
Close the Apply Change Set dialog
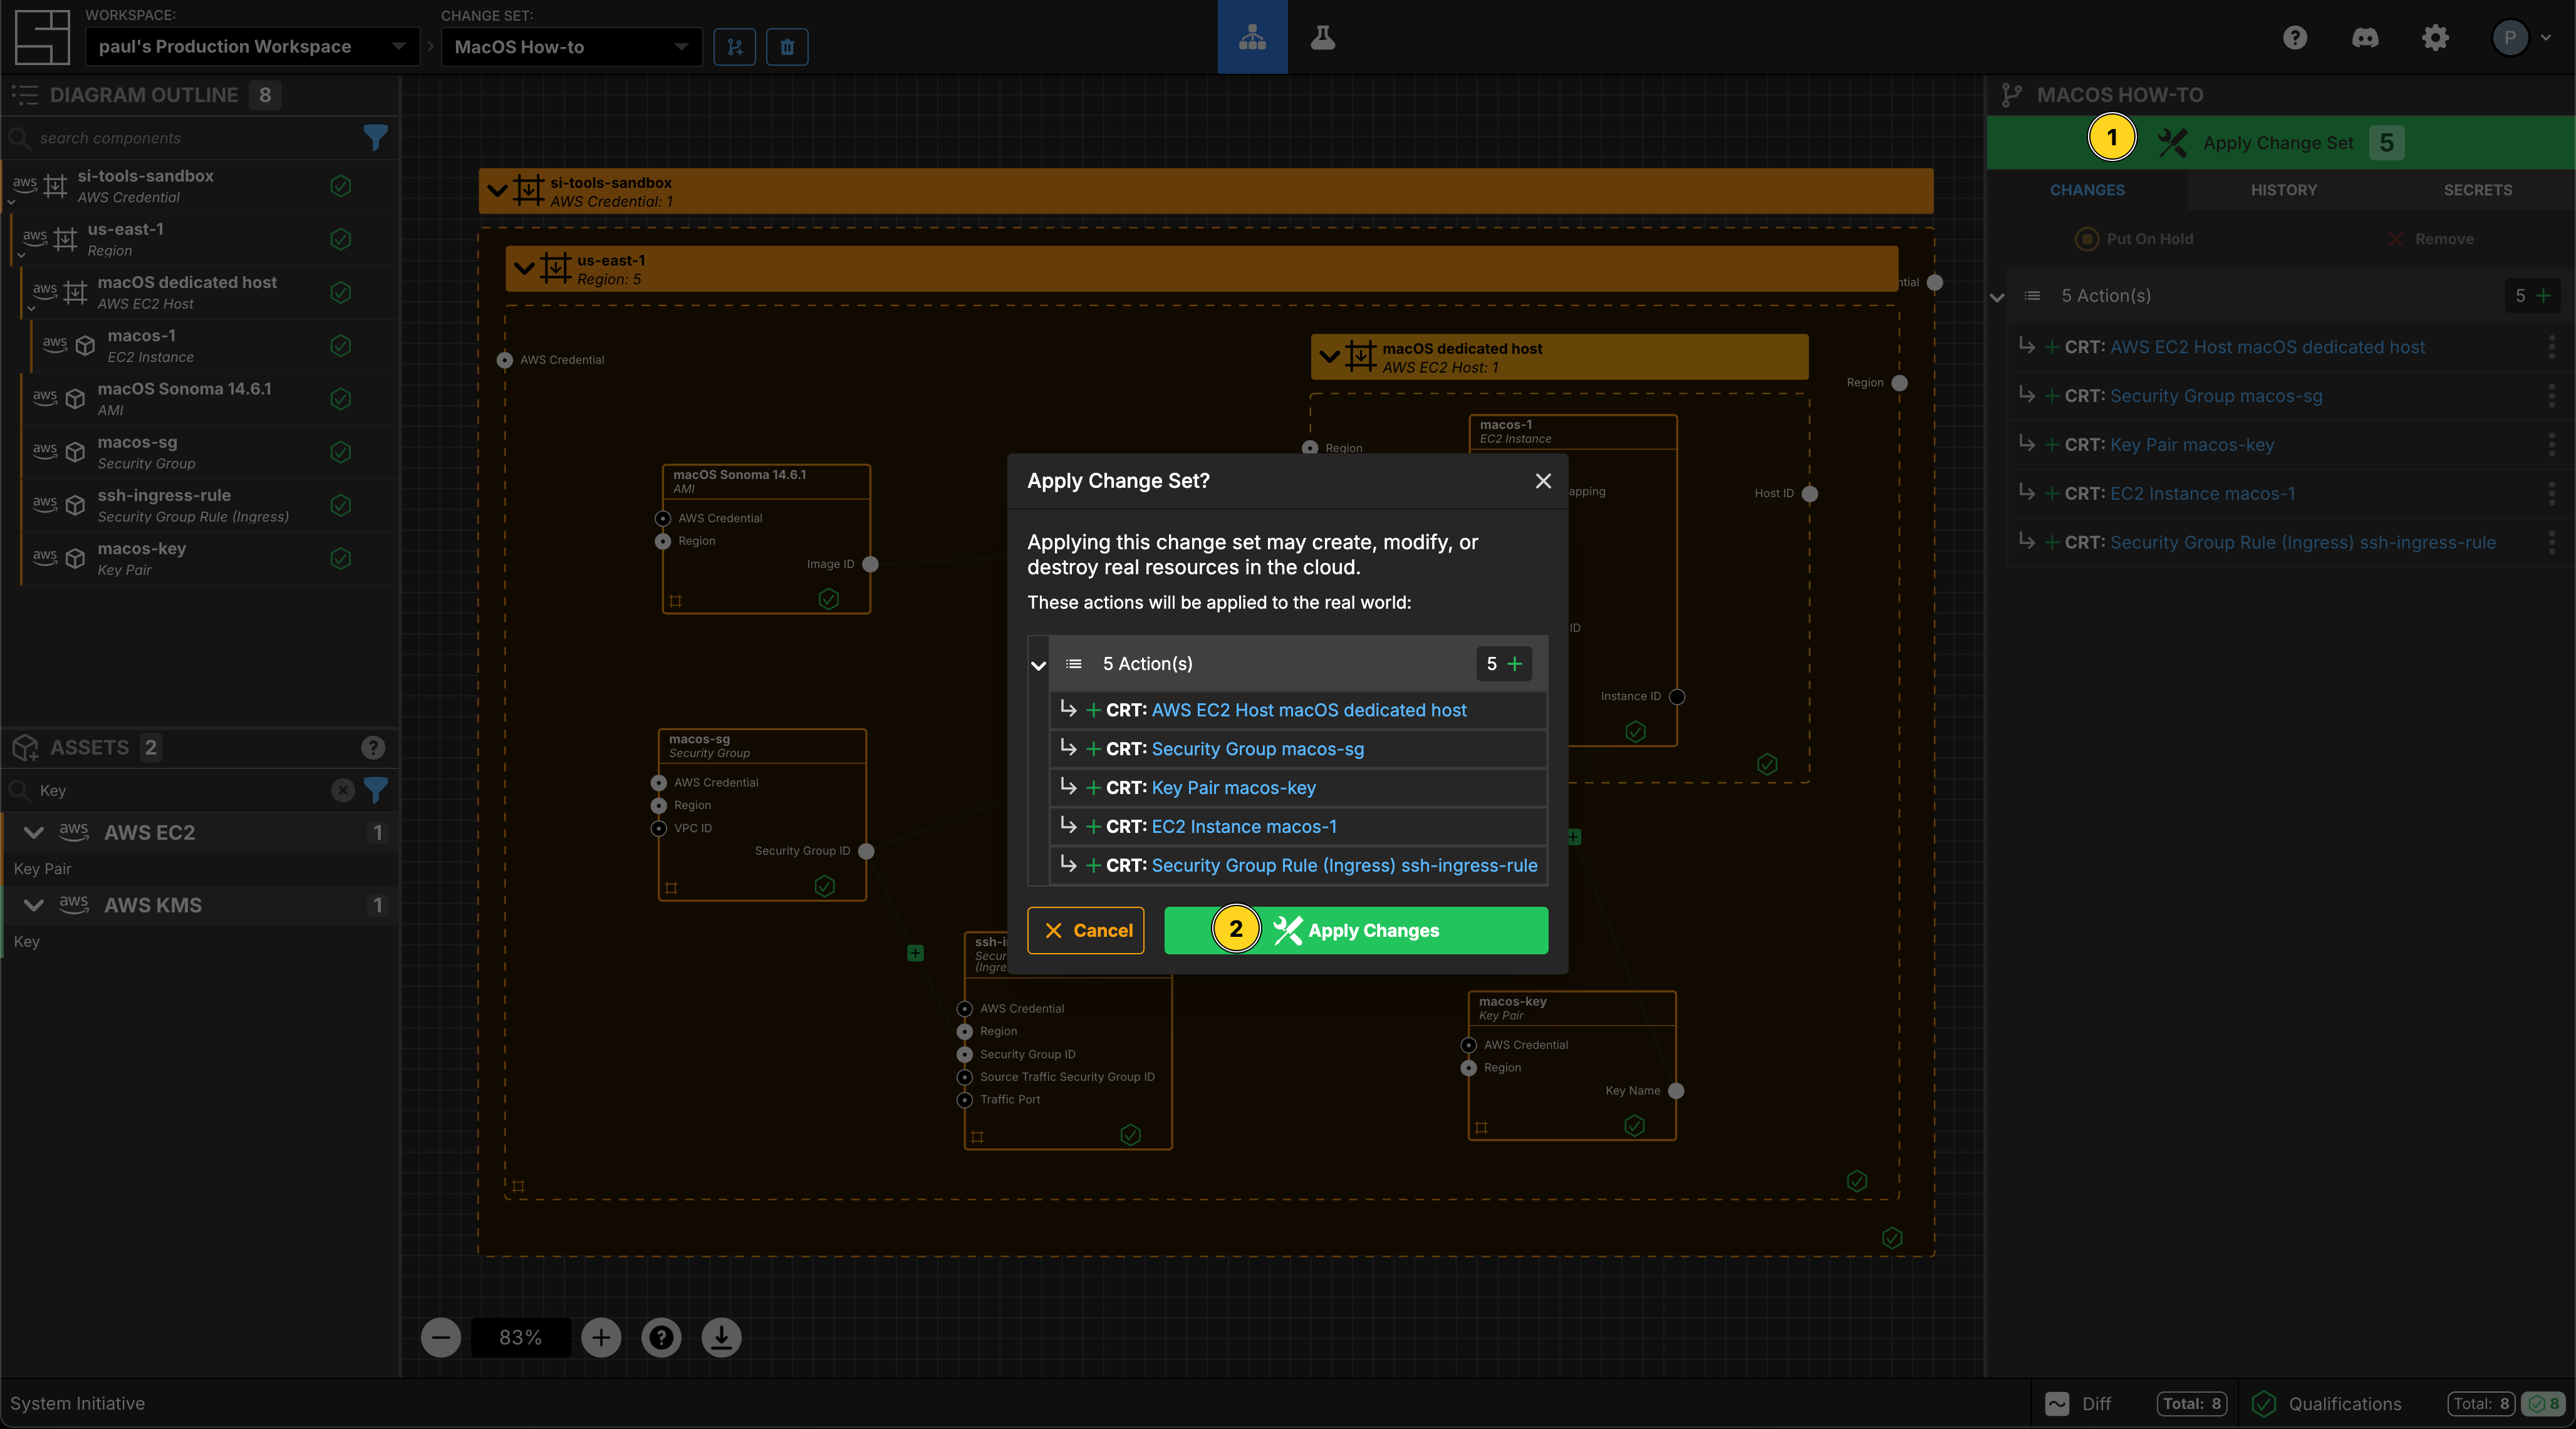(x=1543, y=482)
